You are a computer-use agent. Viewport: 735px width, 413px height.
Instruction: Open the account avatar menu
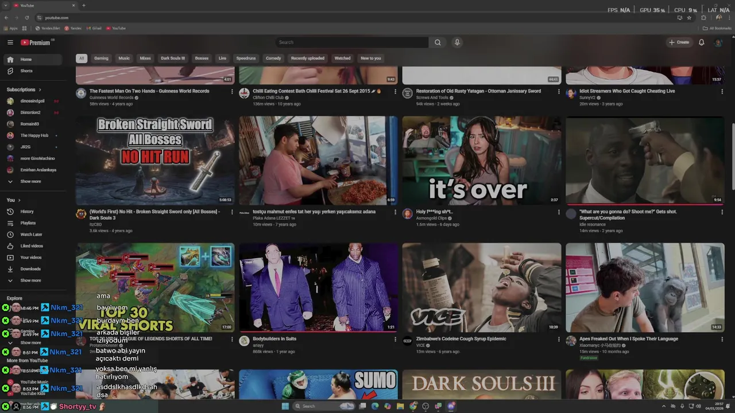718,42
